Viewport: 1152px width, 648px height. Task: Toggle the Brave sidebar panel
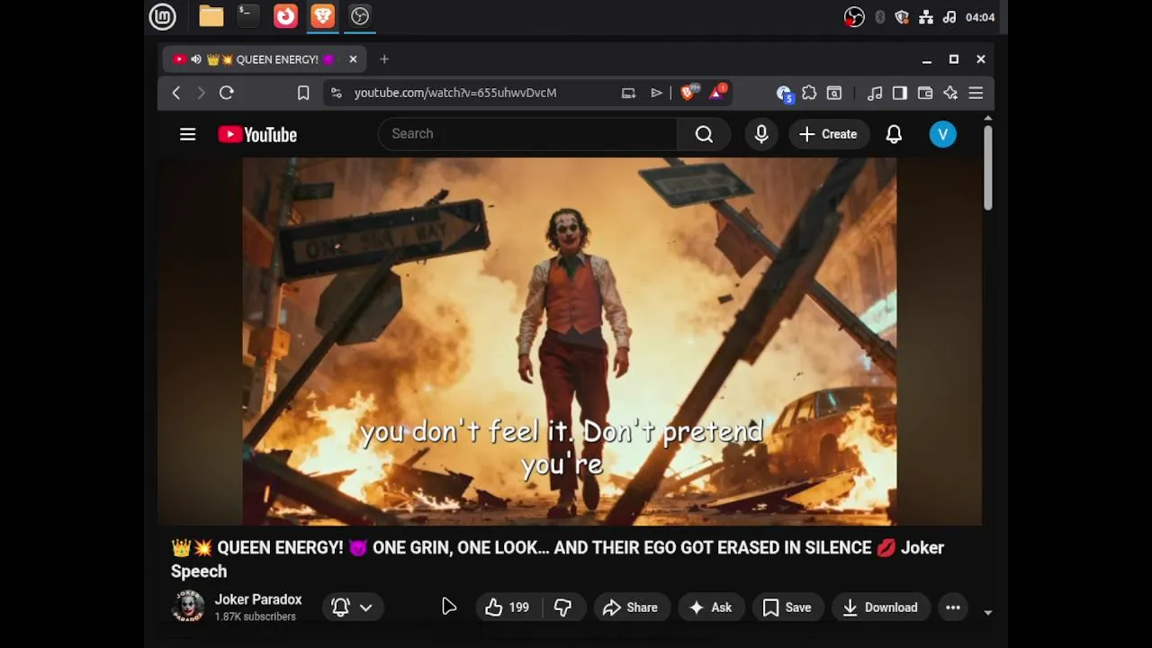[x=900, y=93]
